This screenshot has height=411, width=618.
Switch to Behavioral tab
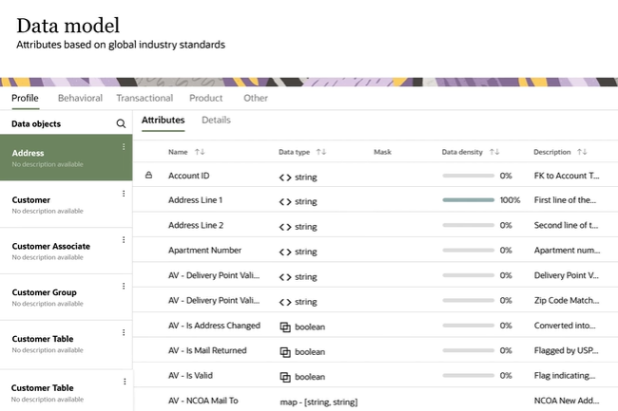click(x=80, y=98)
